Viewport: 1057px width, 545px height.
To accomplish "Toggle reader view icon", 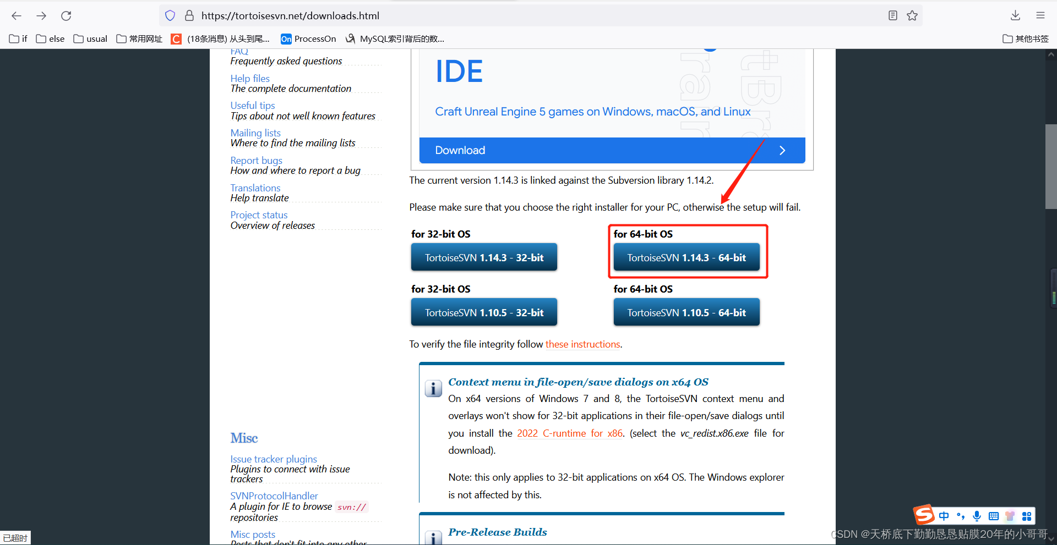I will [893, 16].
